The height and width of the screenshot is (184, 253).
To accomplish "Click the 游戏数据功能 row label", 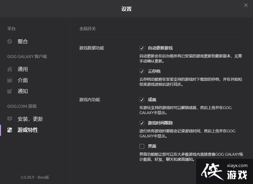I will click(x=92, y=48).
